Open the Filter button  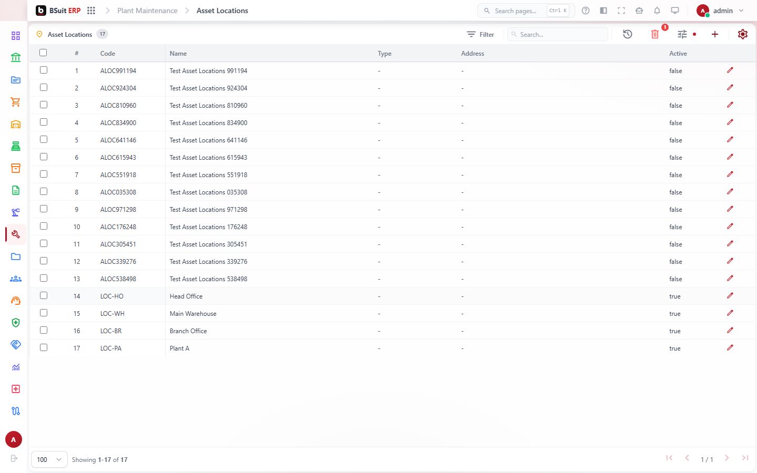(480, 34)
